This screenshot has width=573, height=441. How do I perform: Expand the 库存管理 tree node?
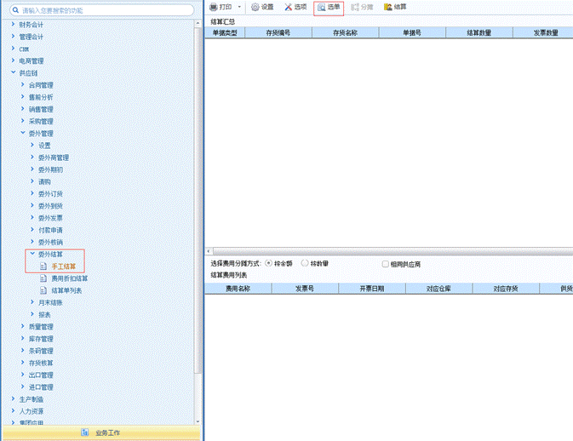[x=23, y=339]
